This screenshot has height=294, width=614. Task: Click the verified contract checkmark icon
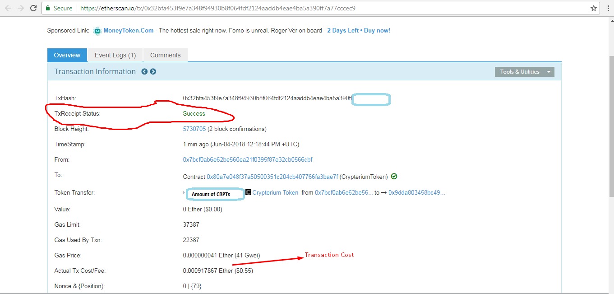(394, 176)
